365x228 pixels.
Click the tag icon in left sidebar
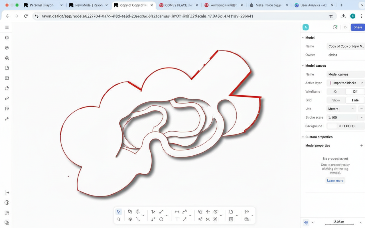pos(7,88)
